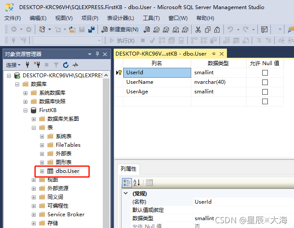
Task: Click the Paste icon in toolbar
Action: click(x=217, y=30)
